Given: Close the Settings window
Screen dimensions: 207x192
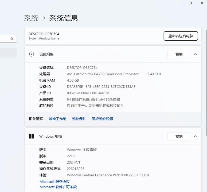Looking at the screenshot, I should (202, 3).
